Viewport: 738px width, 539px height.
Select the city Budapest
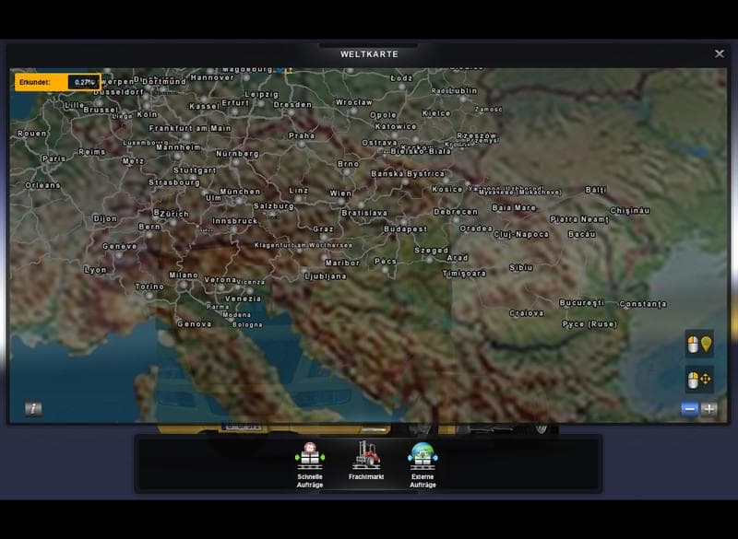tap(405, 228)
